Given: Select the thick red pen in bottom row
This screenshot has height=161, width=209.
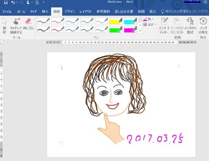Looking at the screenshot, I should [58, 29].
